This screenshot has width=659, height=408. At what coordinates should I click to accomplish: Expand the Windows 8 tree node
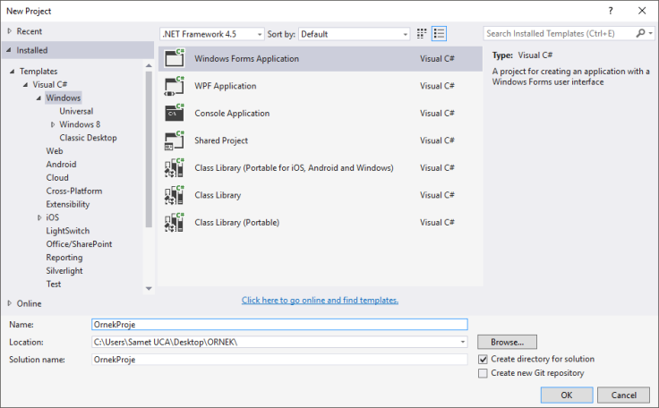53,124
